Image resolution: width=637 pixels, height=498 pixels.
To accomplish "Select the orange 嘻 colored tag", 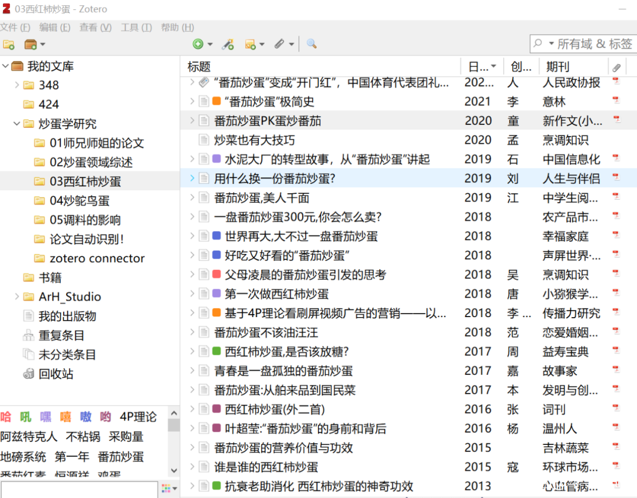I will pyautogui.click(x=65, y=417).
